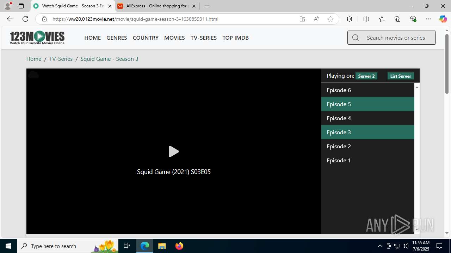Screen dimensions: 451x253
Task: Open COUNTRY menu
Action: pos(146,38)
